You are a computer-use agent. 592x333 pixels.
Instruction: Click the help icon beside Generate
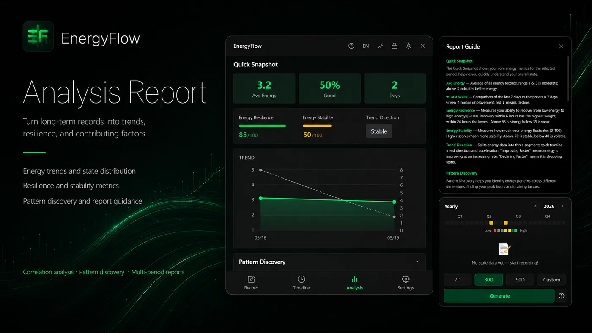point(561,296)
